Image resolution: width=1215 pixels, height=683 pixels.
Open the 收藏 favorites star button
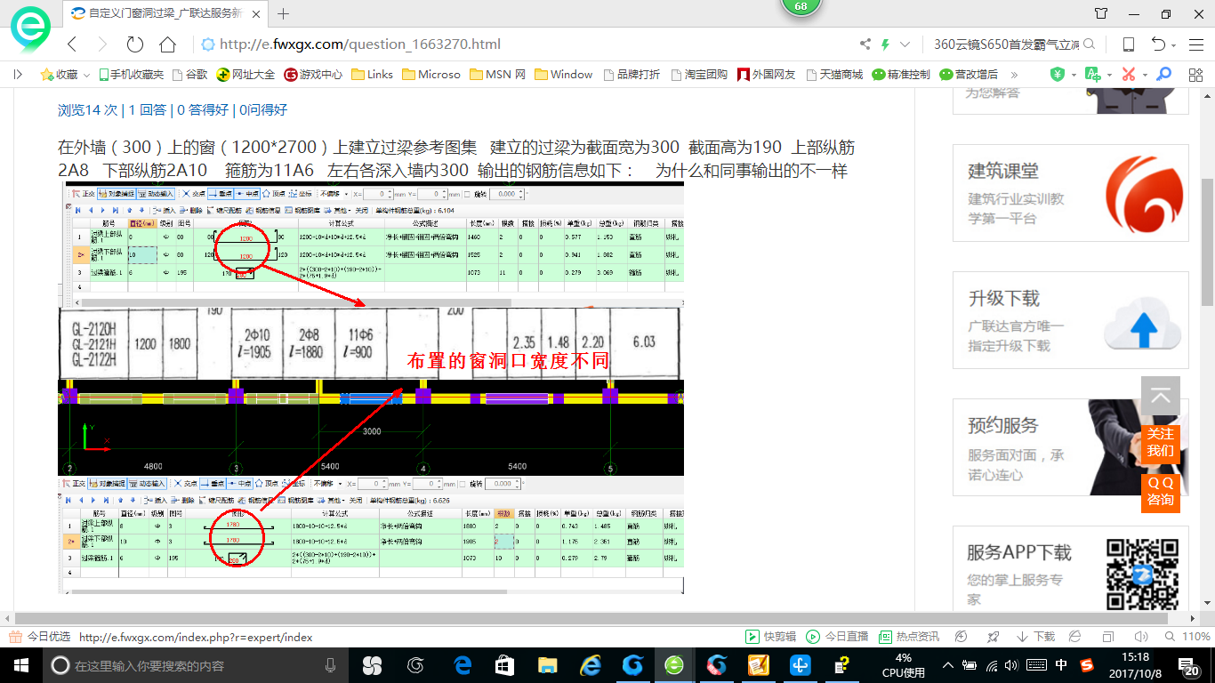(x=59, y=75)
